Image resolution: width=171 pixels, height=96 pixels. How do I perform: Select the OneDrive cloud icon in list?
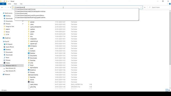29,70
